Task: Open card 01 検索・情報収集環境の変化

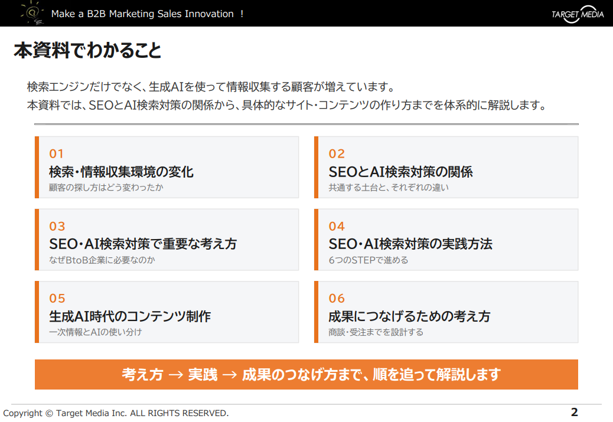Action: click(x=167, y=167)
